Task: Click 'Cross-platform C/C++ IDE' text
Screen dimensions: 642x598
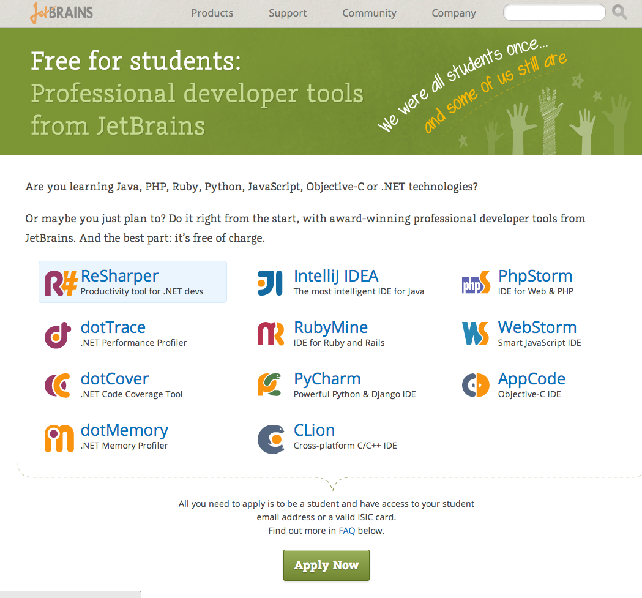Action: tap(345, 446)
